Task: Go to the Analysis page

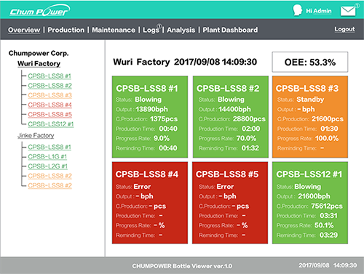Action: pyautogui.click(x=181, y=30)
